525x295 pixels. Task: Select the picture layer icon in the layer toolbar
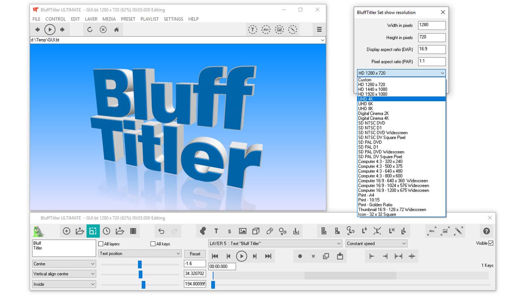coord(242,231)
